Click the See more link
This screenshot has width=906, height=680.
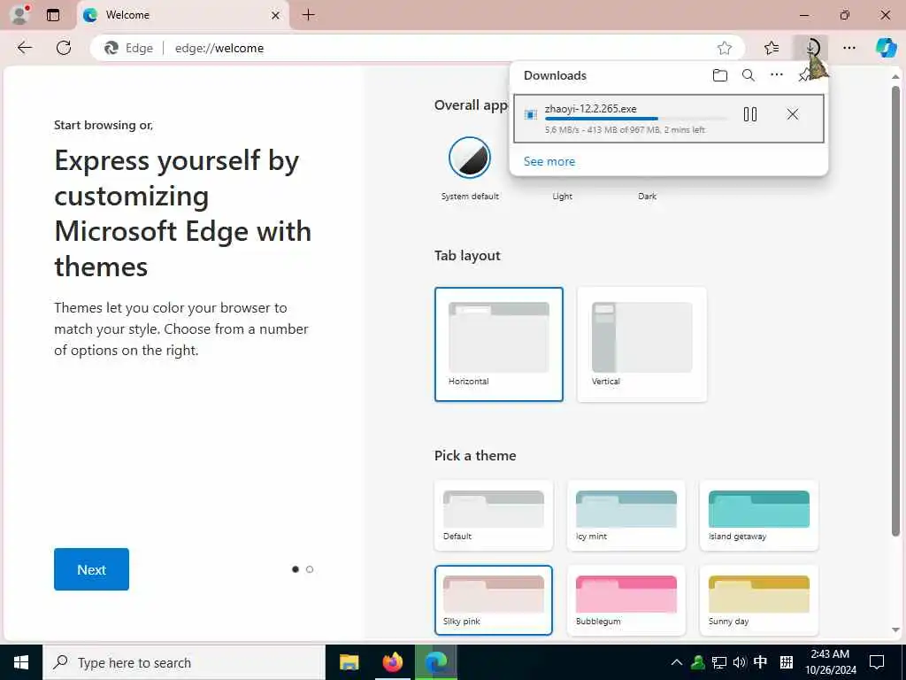coord(549,161)
